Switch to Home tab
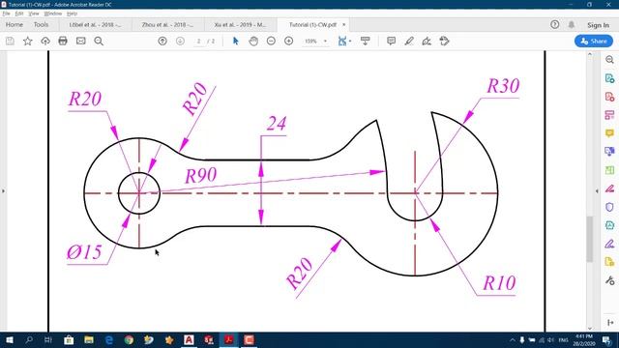Screen dimensions: 619x348 point(15,24)
